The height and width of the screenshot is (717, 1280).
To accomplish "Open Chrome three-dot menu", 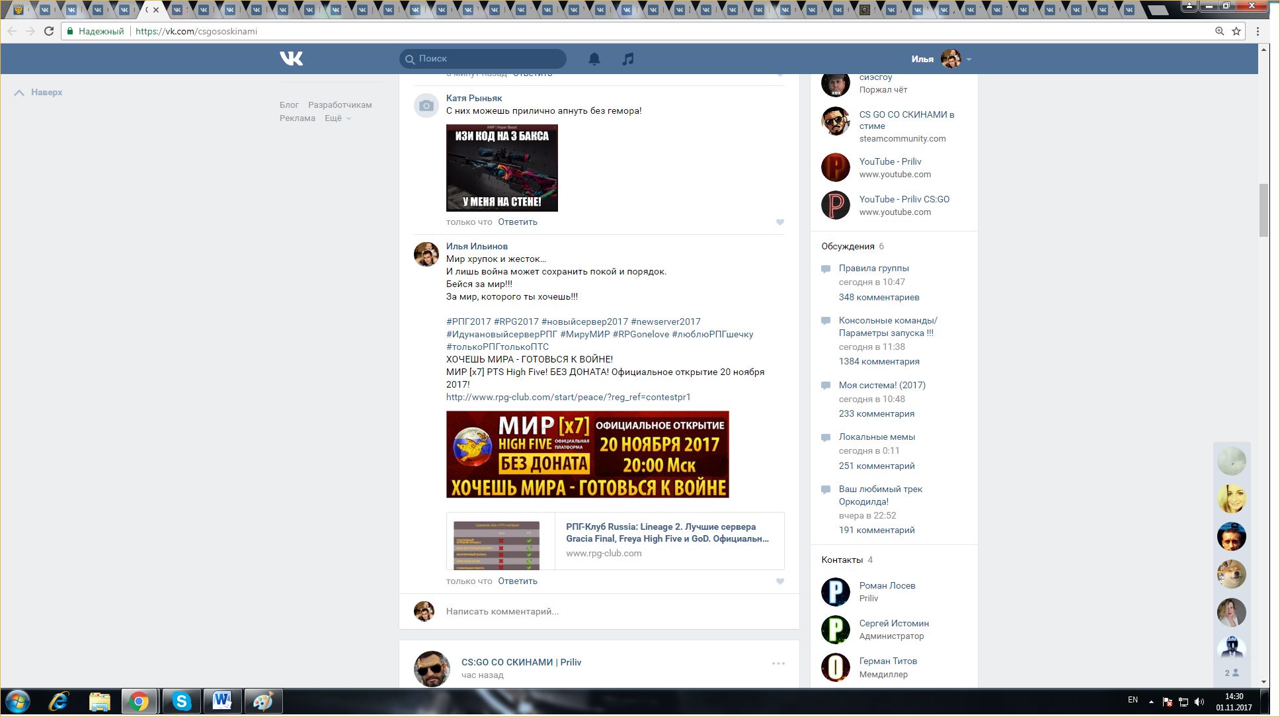I will click(x=1258, y=31).
